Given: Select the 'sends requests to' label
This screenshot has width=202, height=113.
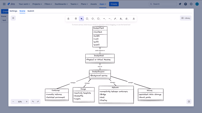Looking at the screenshot, I should 100,51.
